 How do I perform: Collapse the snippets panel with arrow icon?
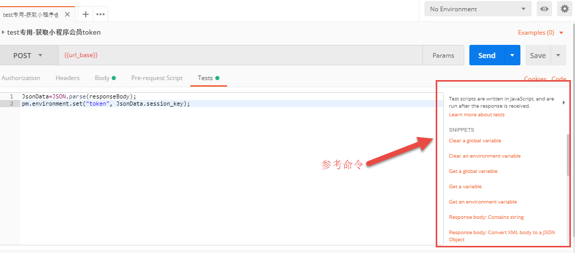tap(564, 103)
